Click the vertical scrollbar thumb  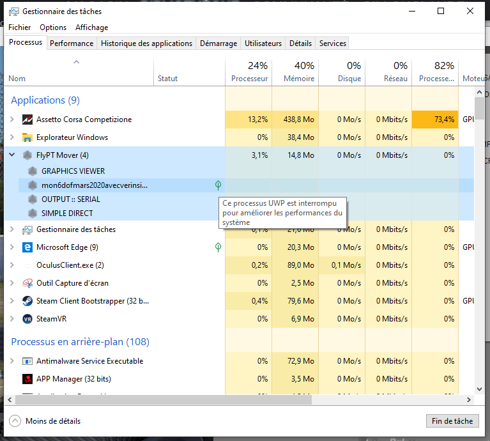479,108
